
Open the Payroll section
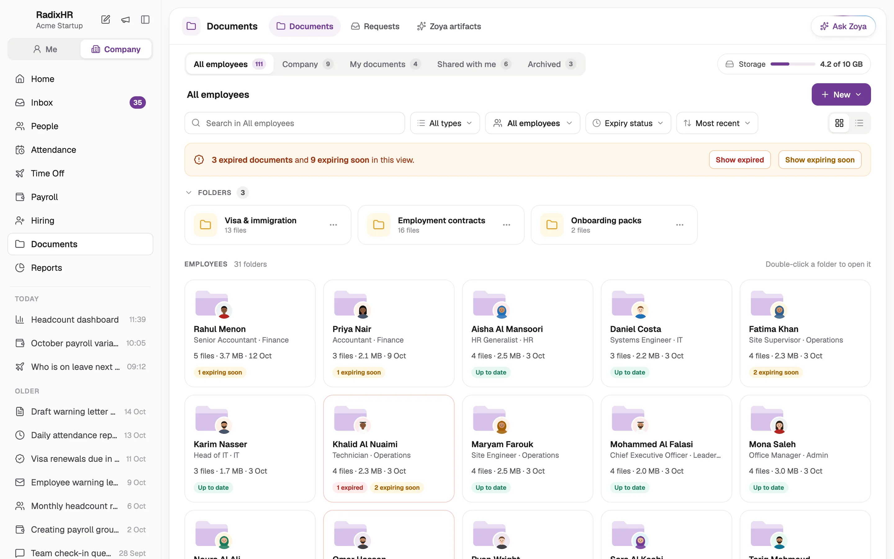tap(80, 197)
